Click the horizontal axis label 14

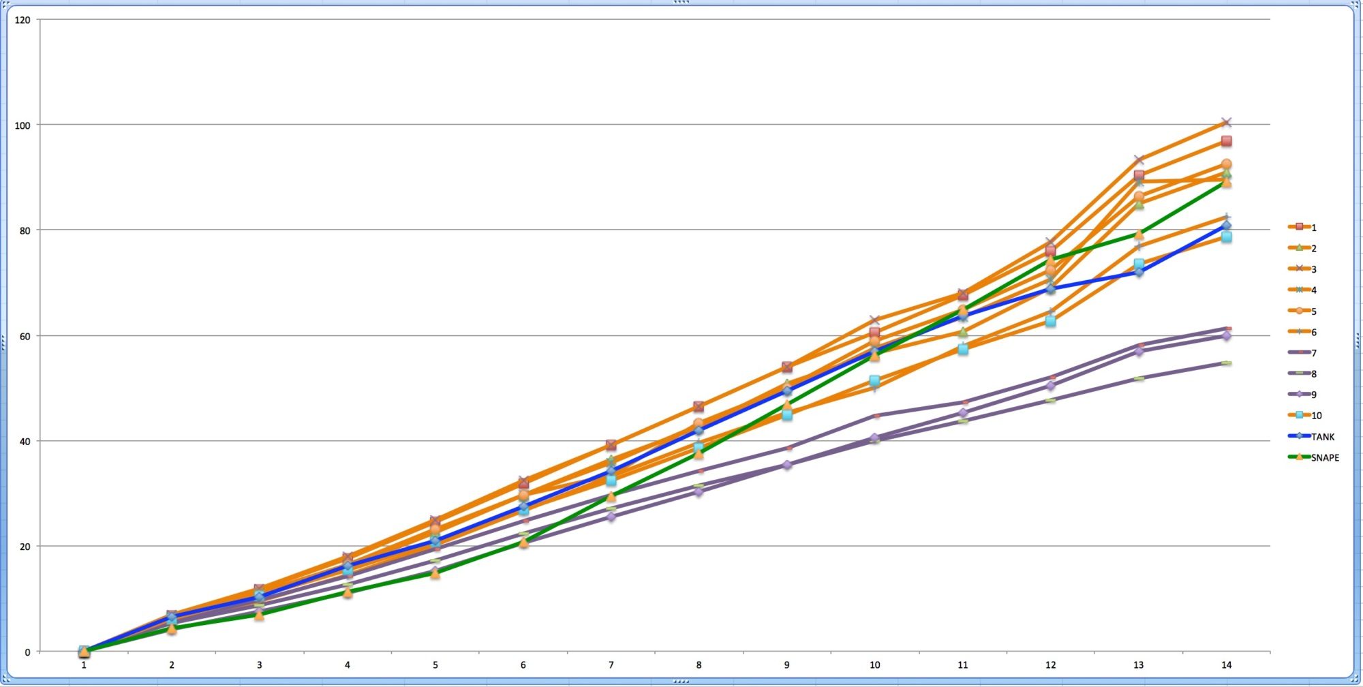[x=1226, y=665]
